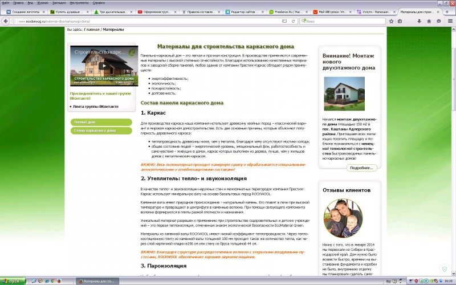Switch to the Редактор сайтов tab
Viewport: 456px width, 285px height.
(245, 12)
